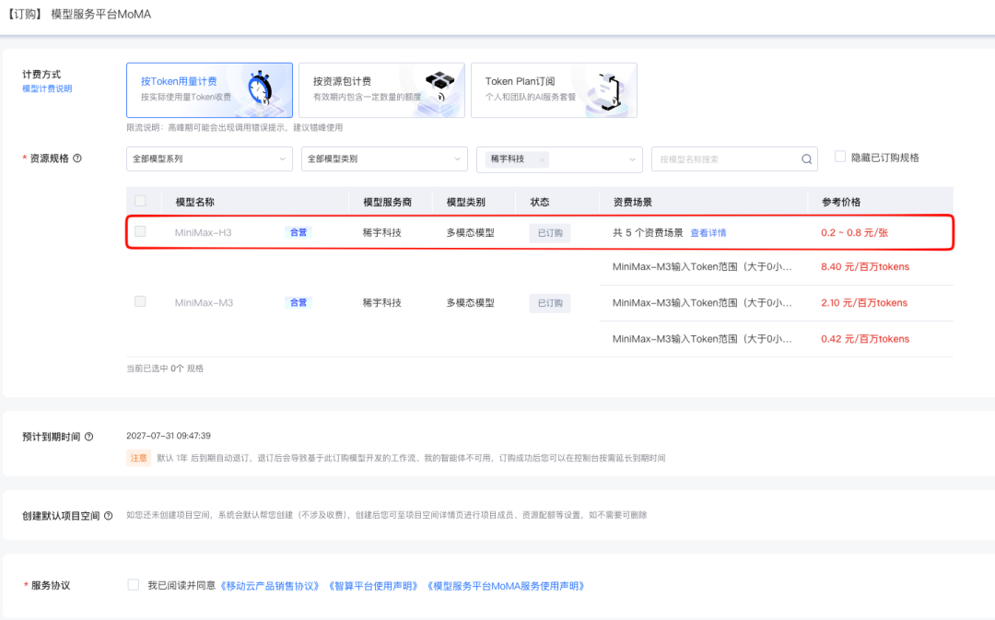Click the 已订购 badge for MiniMax-H3
The image size is (995, 620).
[550, 233]
